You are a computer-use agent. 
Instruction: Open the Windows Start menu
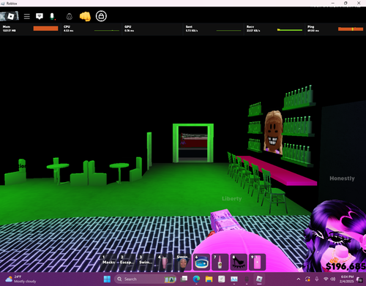(x=107, y=279)
